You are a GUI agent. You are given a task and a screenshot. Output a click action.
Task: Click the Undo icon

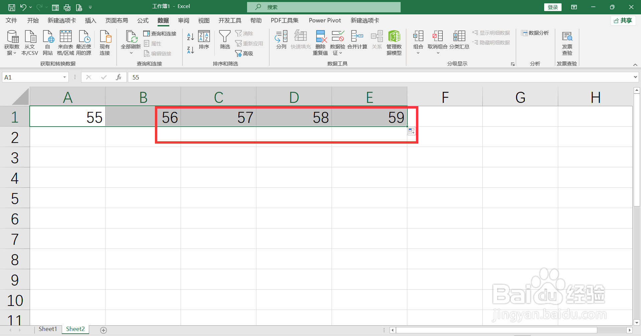(23, 7)
